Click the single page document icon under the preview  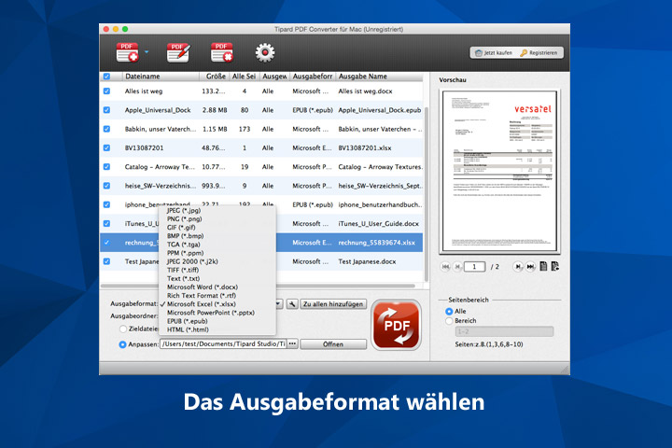(543, 266)
